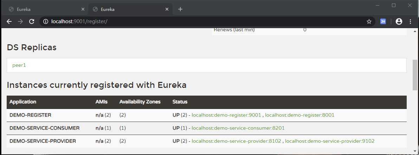
Task: Click the browser back arrow
Action: pos(9,21)
